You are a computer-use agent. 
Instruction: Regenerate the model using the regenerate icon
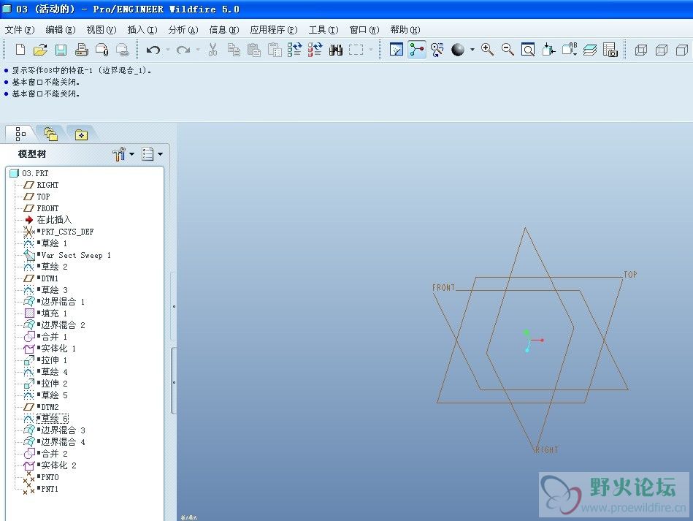coord(294,50)
